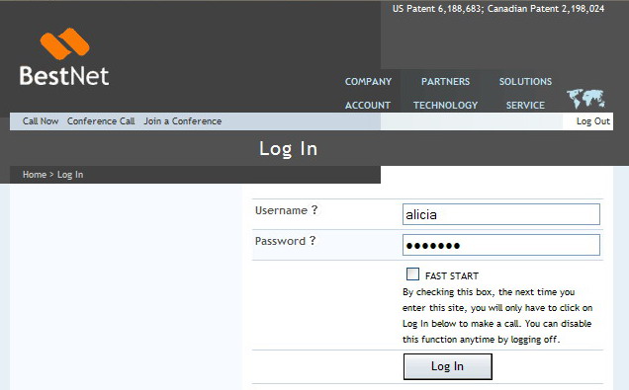
Task: Click the FAST START label text
Action: 452,275
